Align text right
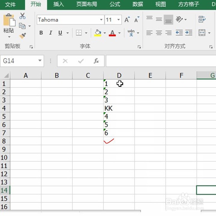The image size is (216, 216). click(x=168, y=33)
